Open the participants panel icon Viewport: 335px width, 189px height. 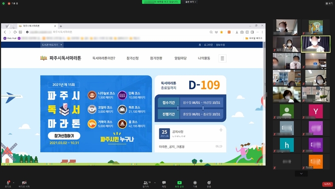coord(146,183)
